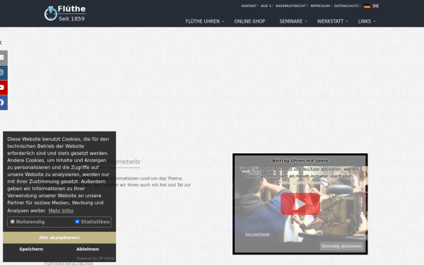Image resolution: width=424 pixels, height=265 pixels.
Task: Open the Widerrufsrecht link
Action: pos(290,6)
